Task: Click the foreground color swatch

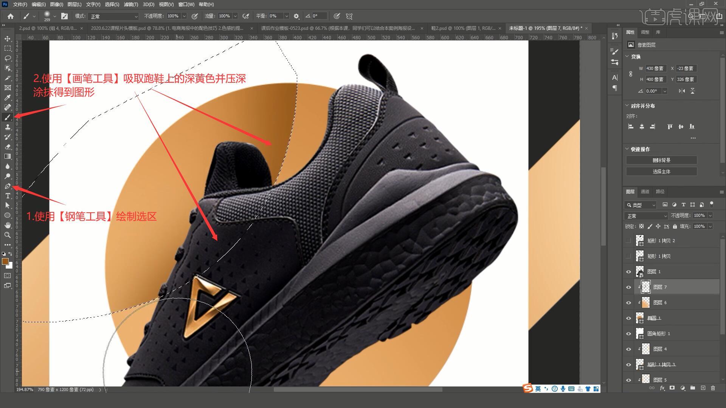Action: 5,261
